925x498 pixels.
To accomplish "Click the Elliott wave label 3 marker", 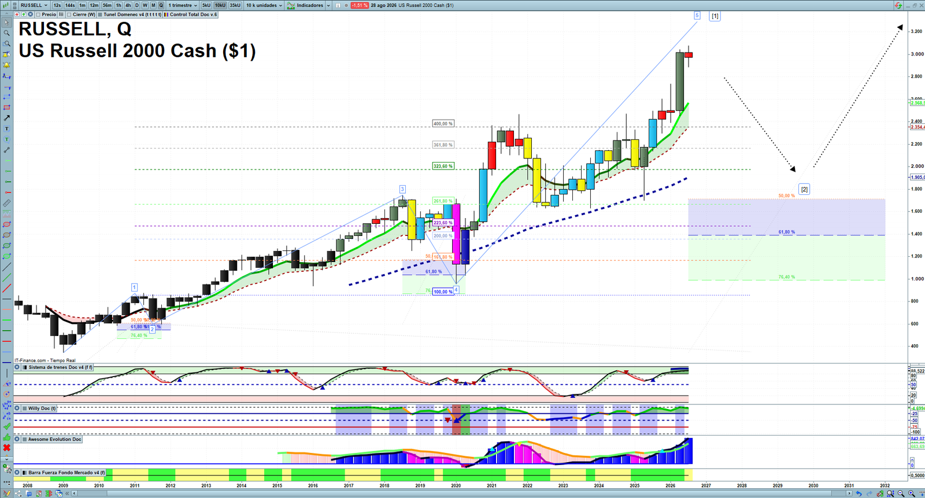I will click(402, 189).
